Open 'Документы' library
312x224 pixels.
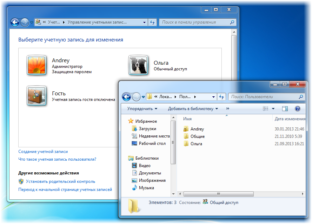click(x=150, y=173)
